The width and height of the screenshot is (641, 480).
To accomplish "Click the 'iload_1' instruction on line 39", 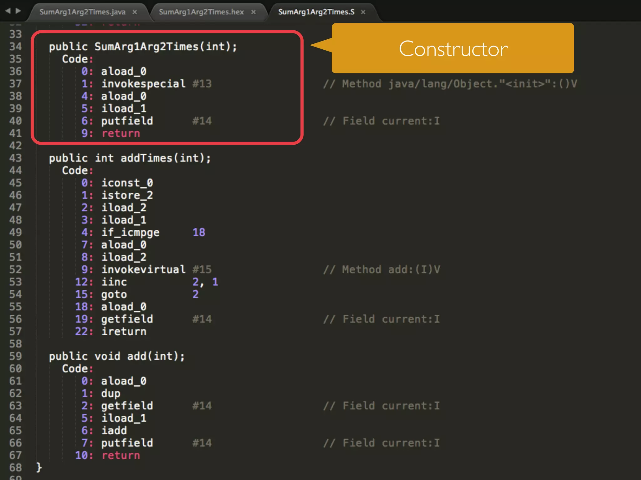I will 124,109.
